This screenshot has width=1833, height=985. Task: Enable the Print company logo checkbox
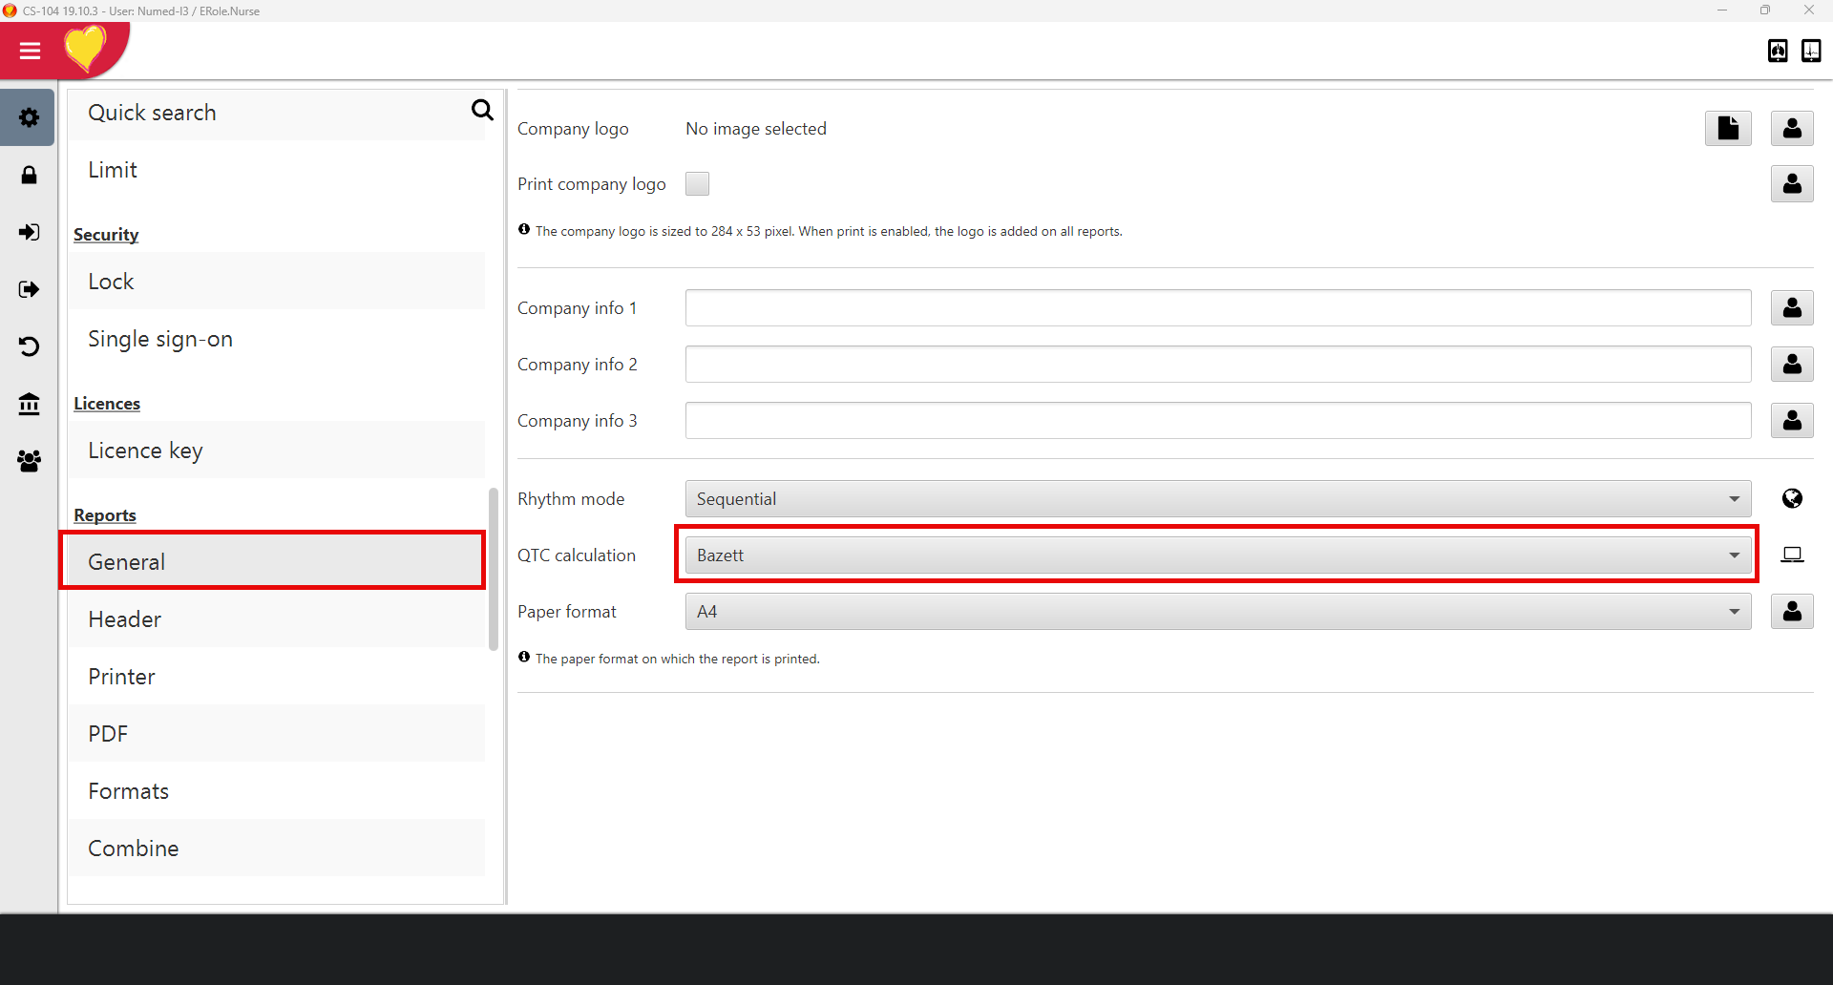point(697,184)
